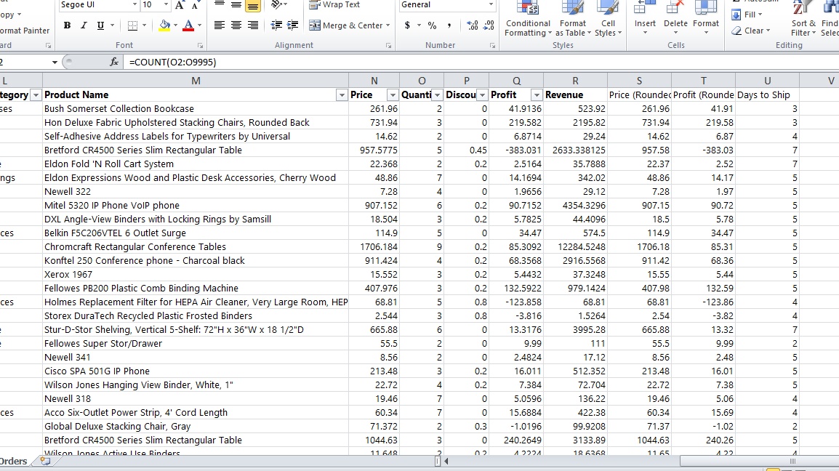Click the Days to Ship header cell
This screenshot has width=839, height=471.
coord(767,94)
